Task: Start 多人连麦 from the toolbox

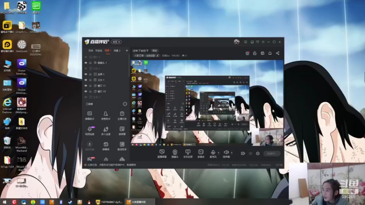Action: pos(106,131)
